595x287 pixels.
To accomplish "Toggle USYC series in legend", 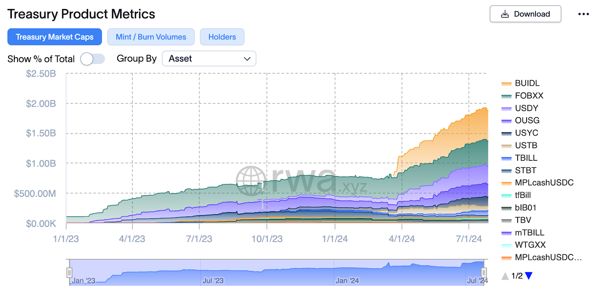I will (x=520, y=133).
